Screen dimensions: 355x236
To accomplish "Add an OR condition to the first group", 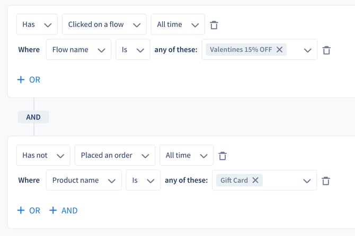I will [29, 80].
